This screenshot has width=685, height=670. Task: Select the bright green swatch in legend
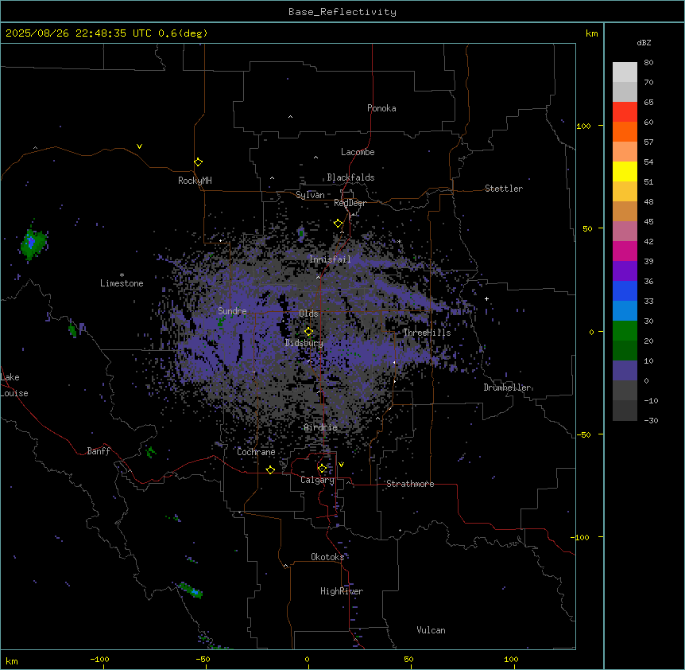coord(625,331)
